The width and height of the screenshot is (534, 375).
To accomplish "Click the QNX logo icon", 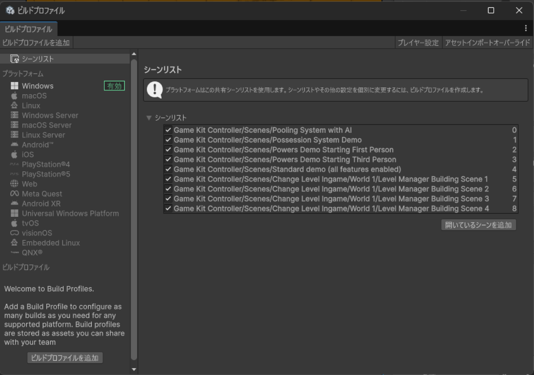I will tap(14, 252).
